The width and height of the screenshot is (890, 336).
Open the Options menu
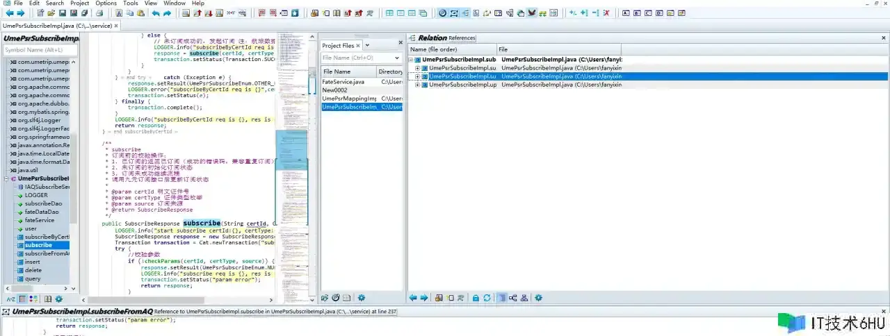pos(106,3)
